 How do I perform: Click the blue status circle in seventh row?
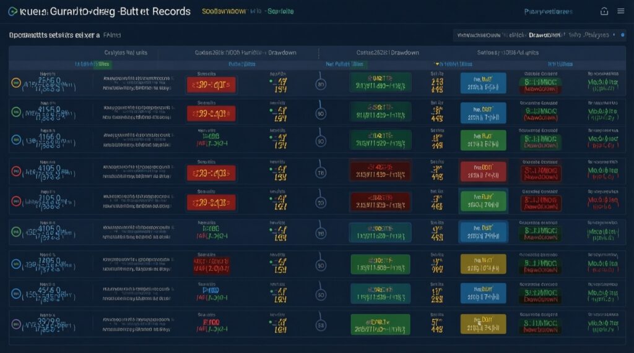click(15, 264)
